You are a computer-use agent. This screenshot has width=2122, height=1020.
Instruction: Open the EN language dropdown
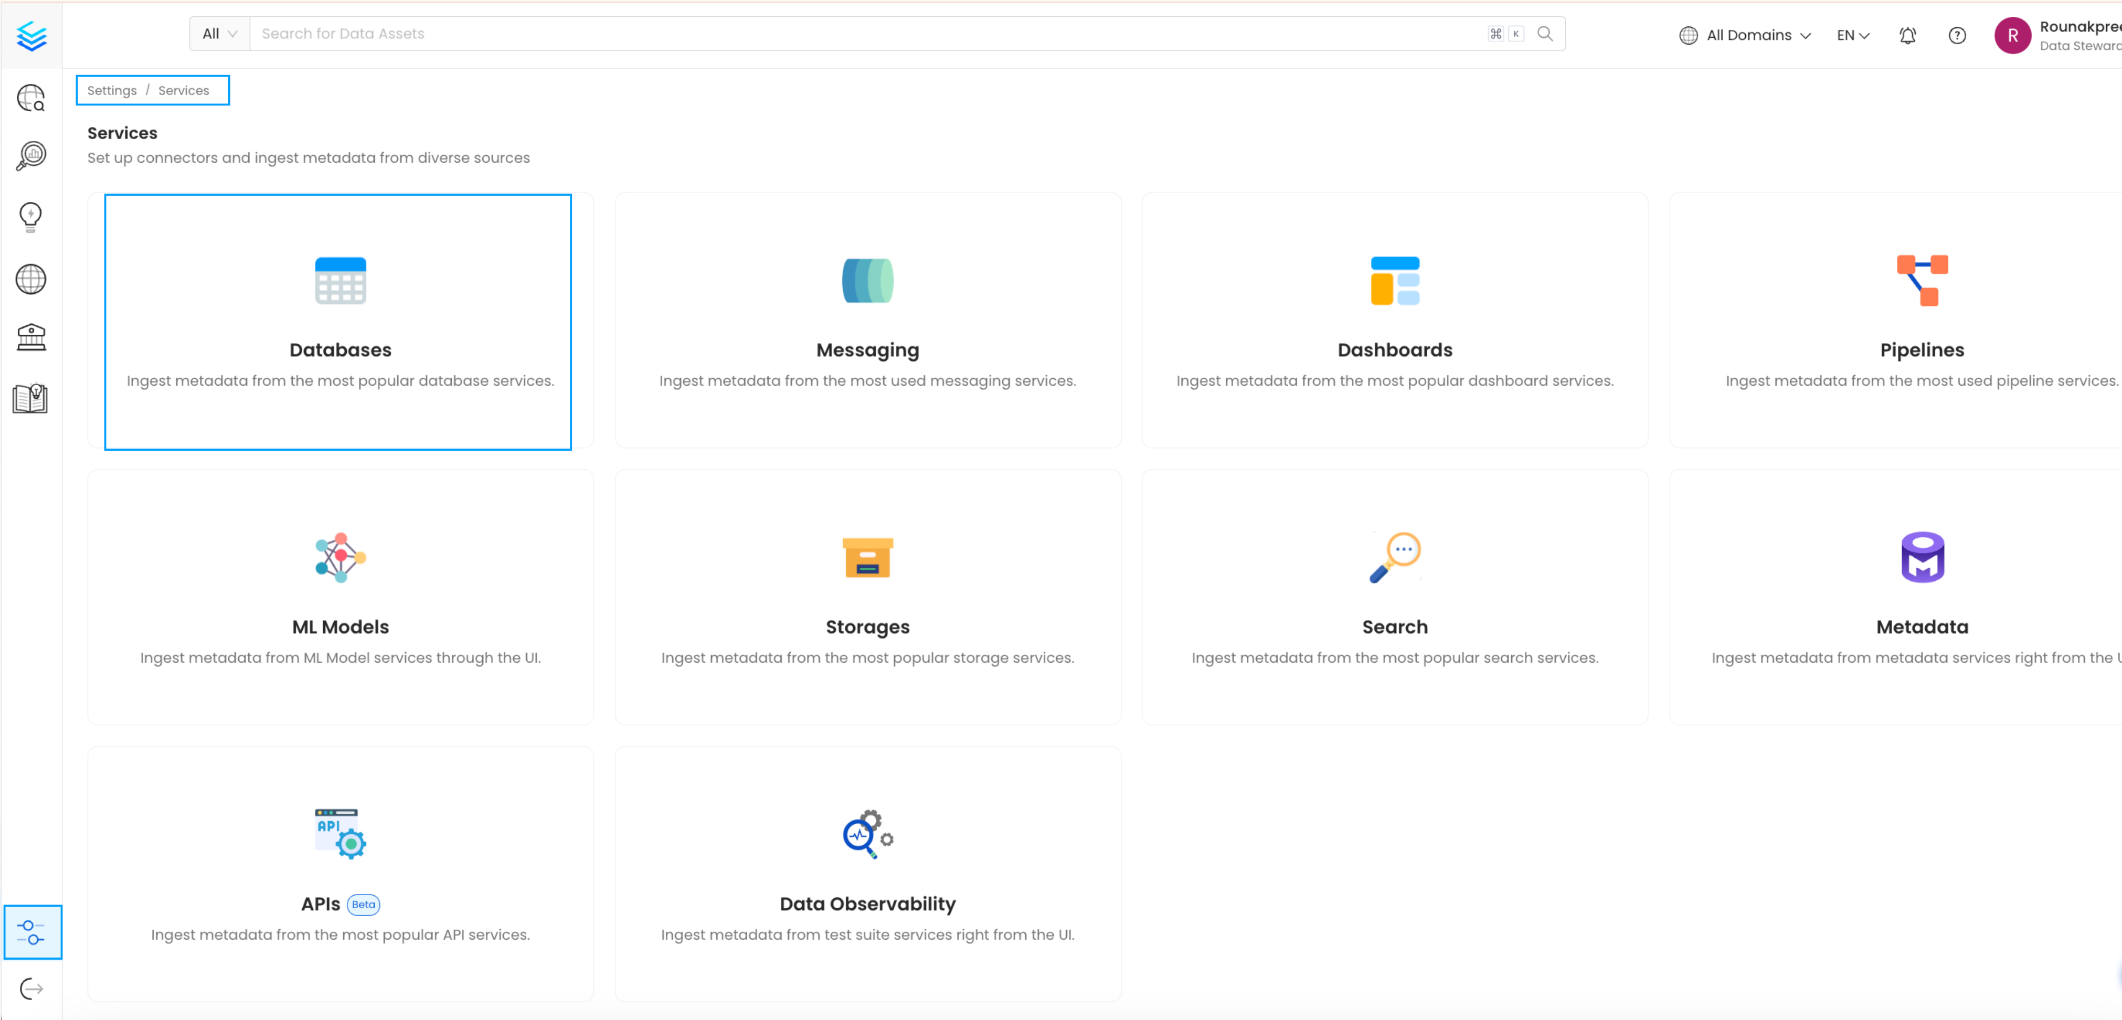(x=1853, y=36)
